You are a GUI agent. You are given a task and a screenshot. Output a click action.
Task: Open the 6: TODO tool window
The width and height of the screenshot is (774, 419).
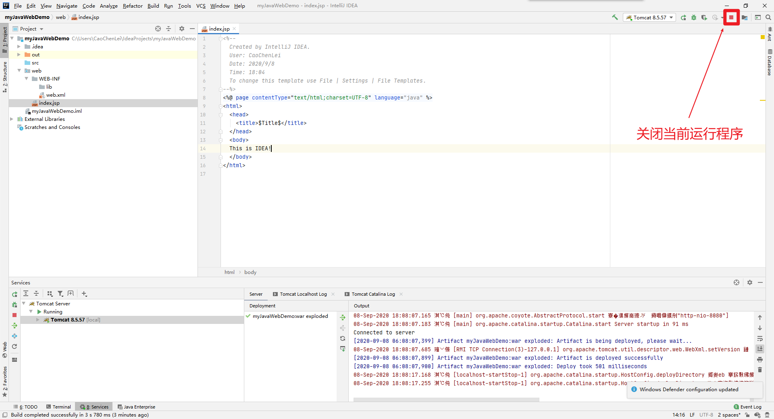(x=25, y=407)
